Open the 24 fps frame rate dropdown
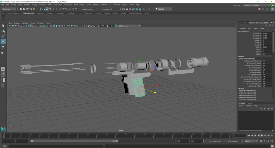 (251, 141)
